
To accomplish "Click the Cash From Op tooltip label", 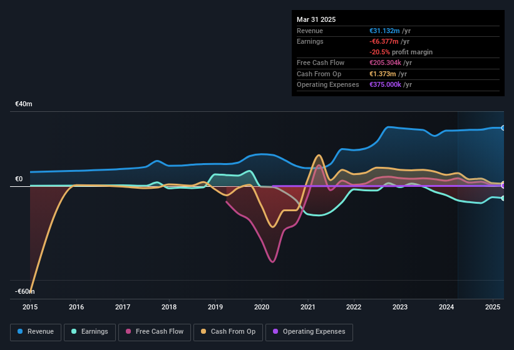I will coord(319,74).
